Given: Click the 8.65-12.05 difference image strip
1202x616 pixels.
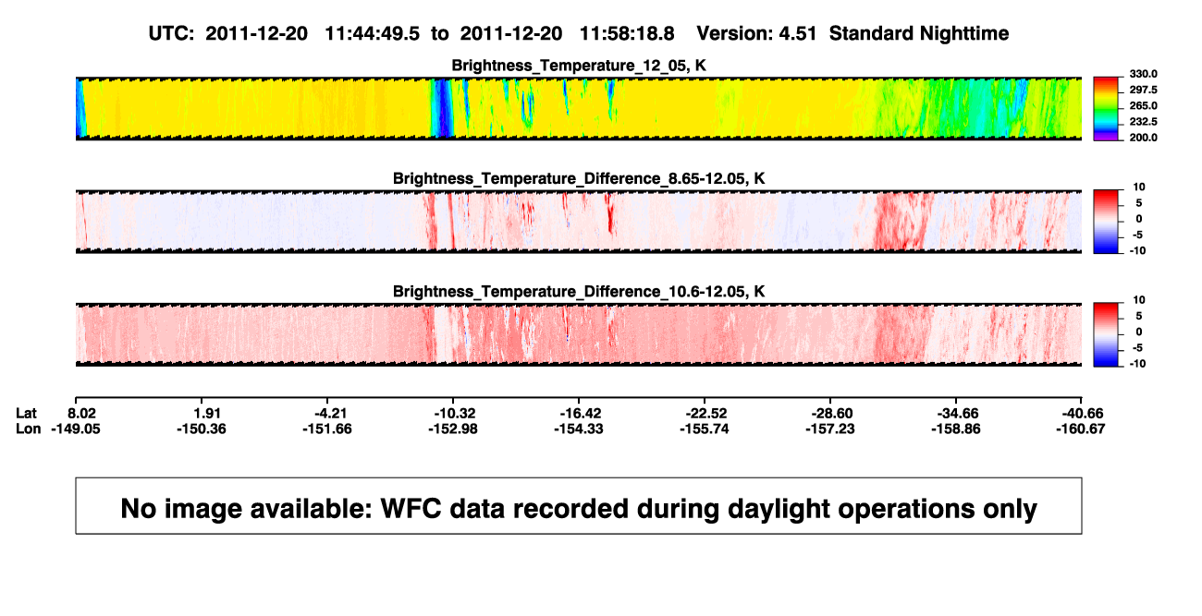Looking at the screenshot, I should [579, 222].
